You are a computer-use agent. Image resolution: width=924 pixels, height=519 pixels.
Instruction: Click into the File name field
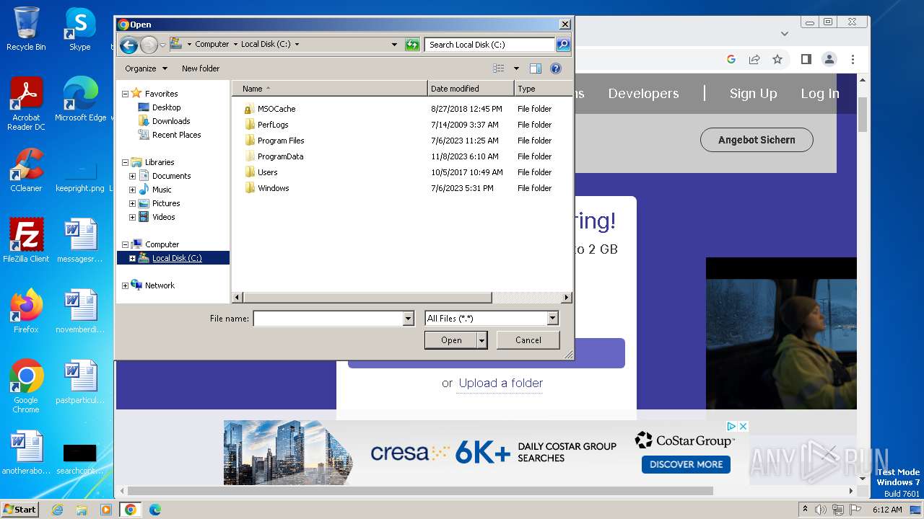click(x=328, y=319)
